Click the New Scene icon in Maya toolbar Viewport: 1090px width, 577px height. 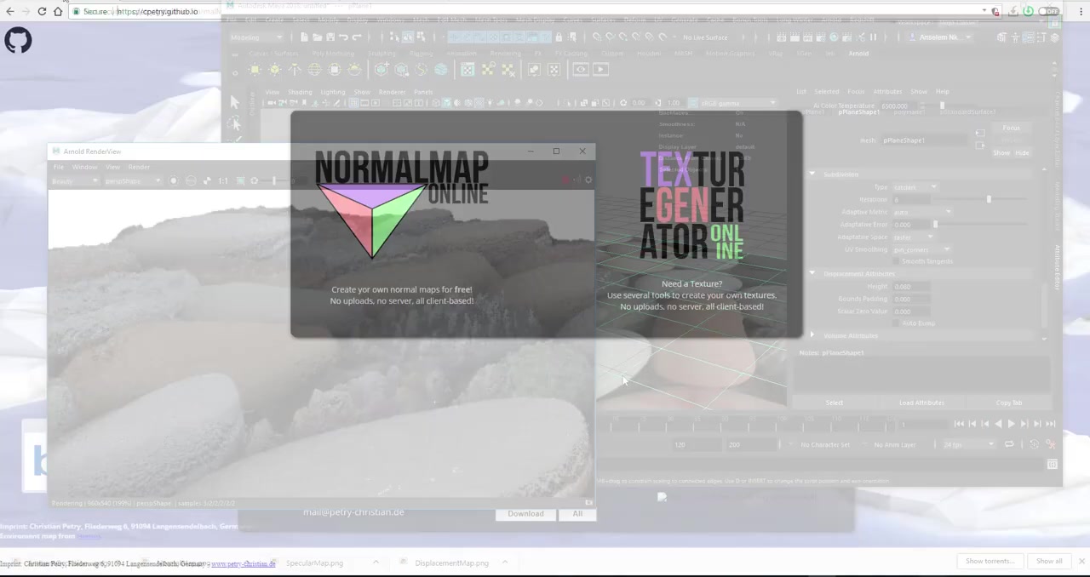304,37
